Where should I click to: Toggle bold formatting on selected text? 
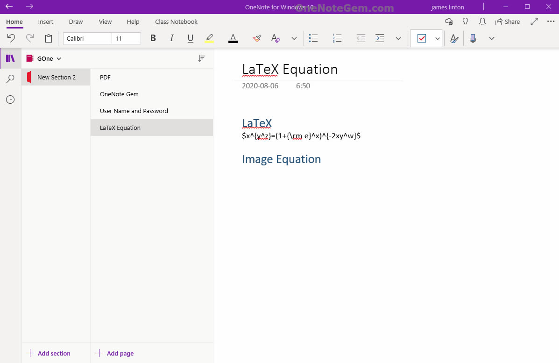coord(153,38)
